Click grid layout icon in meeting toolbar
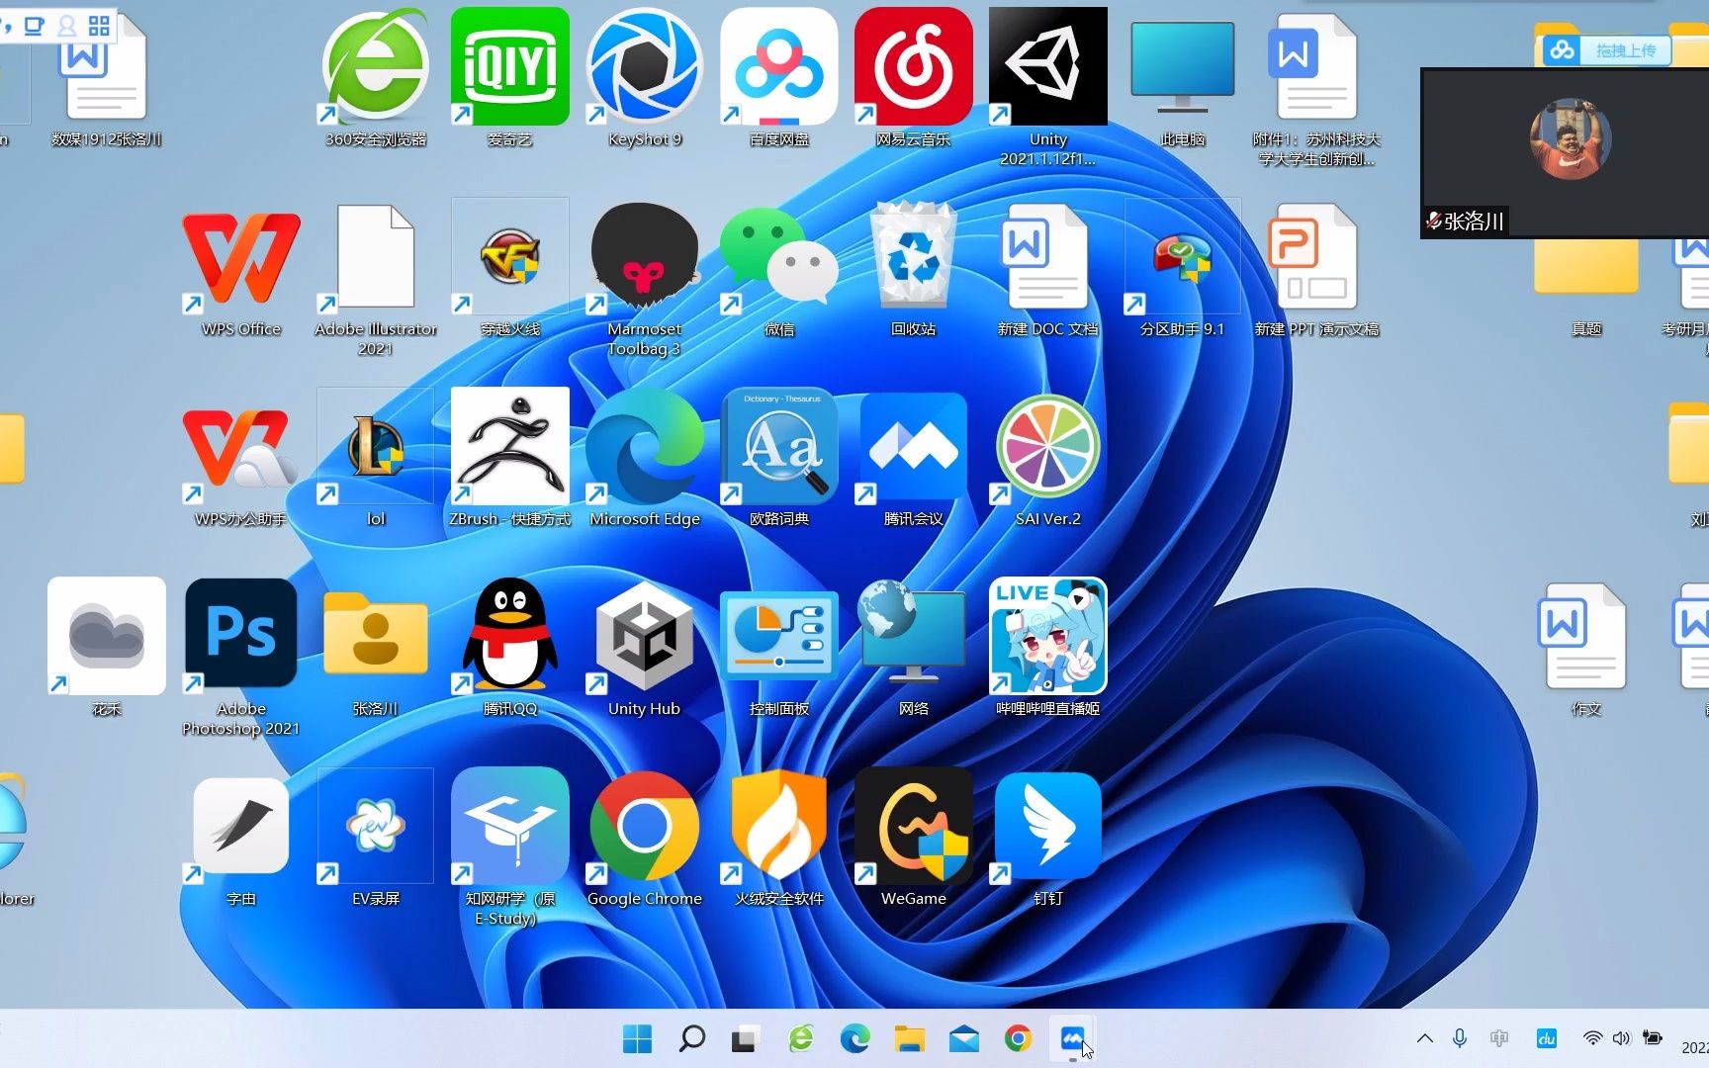The image size is (1709, 1068). (x=99, y=26)
